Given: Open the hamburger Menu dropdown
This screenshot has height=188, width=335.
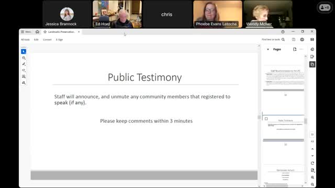Looking at the screenshot, I should click(26, 32).
